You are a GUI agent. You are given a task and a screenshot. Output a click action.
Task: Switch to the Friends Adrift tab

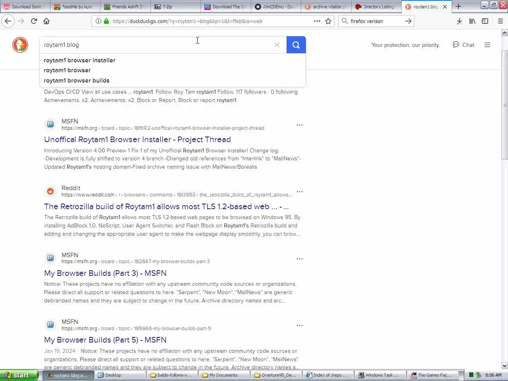pyautogui.click(x=125, y=7)
